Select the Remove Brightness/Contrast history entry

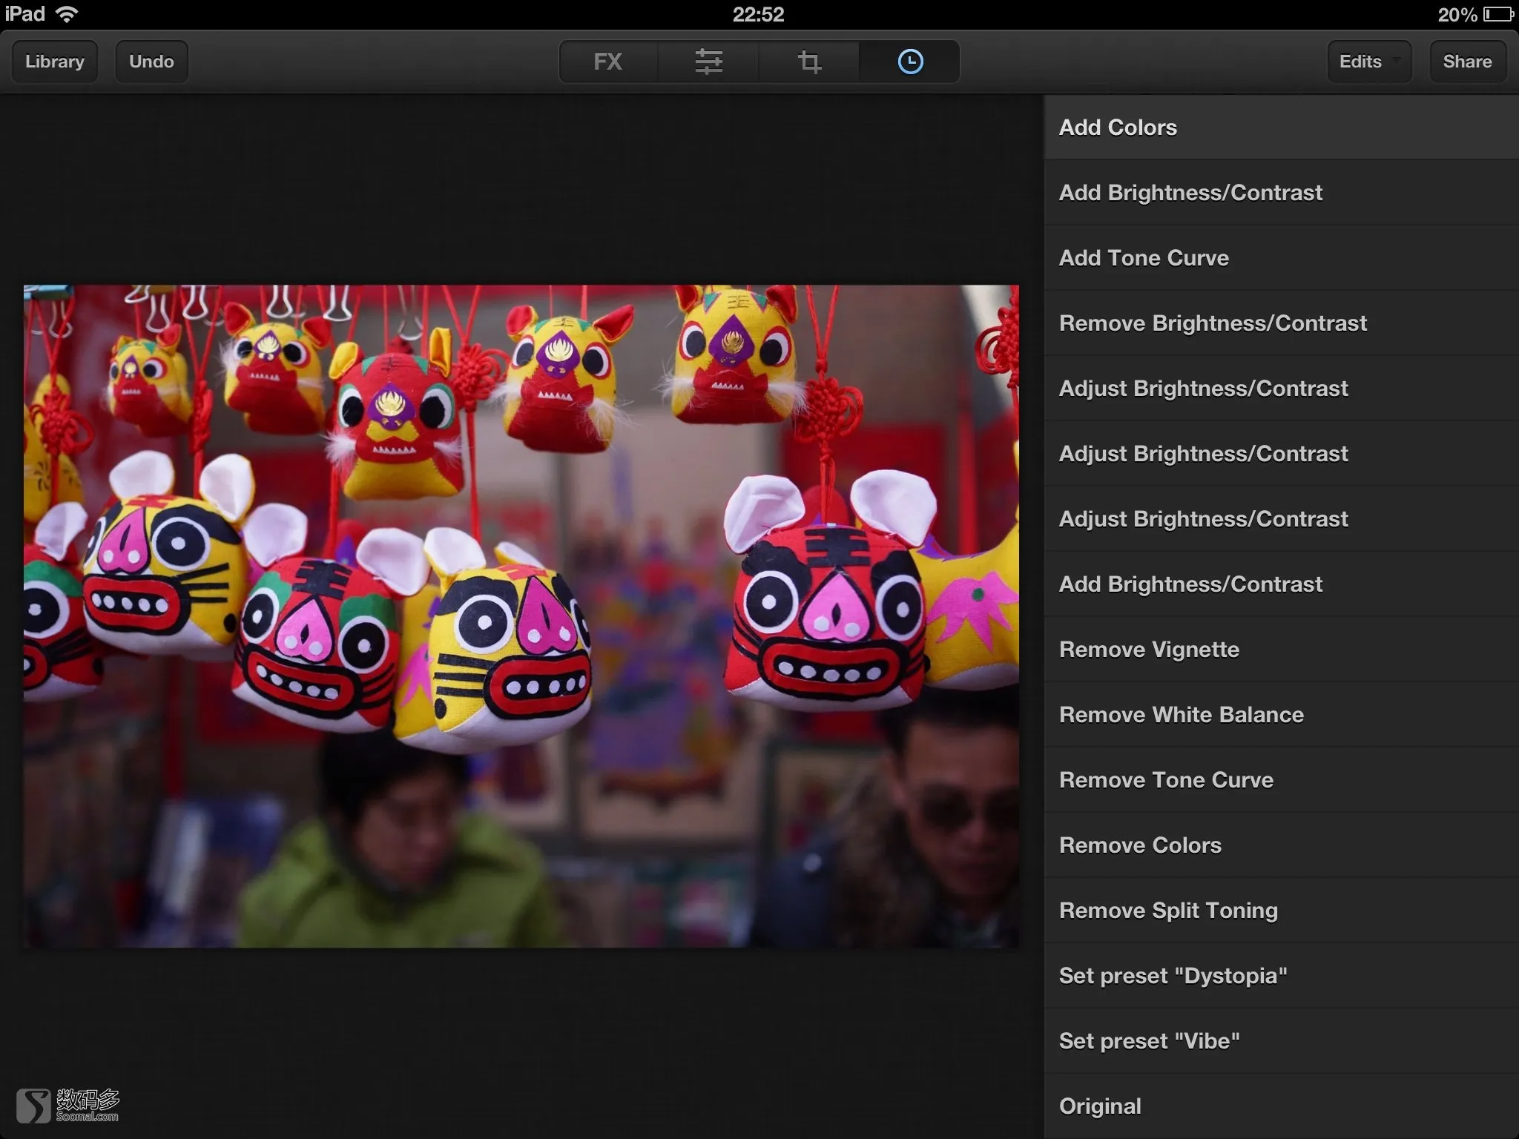tap(1282, 323)
